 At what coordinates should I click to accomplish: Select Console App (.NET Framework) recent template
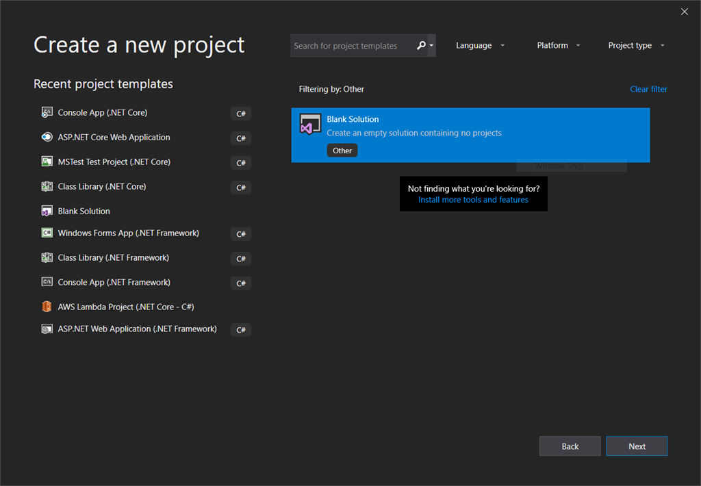click(x=114, y=282)
